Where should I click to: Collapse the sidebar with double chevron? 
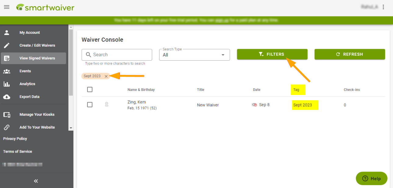tap(36, 181)
